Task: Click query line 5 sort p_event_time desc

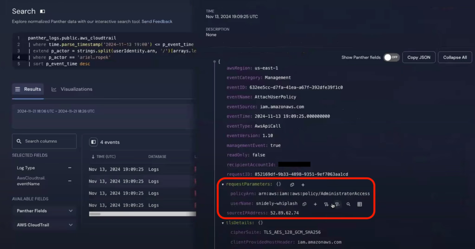Action: (59, 64)
